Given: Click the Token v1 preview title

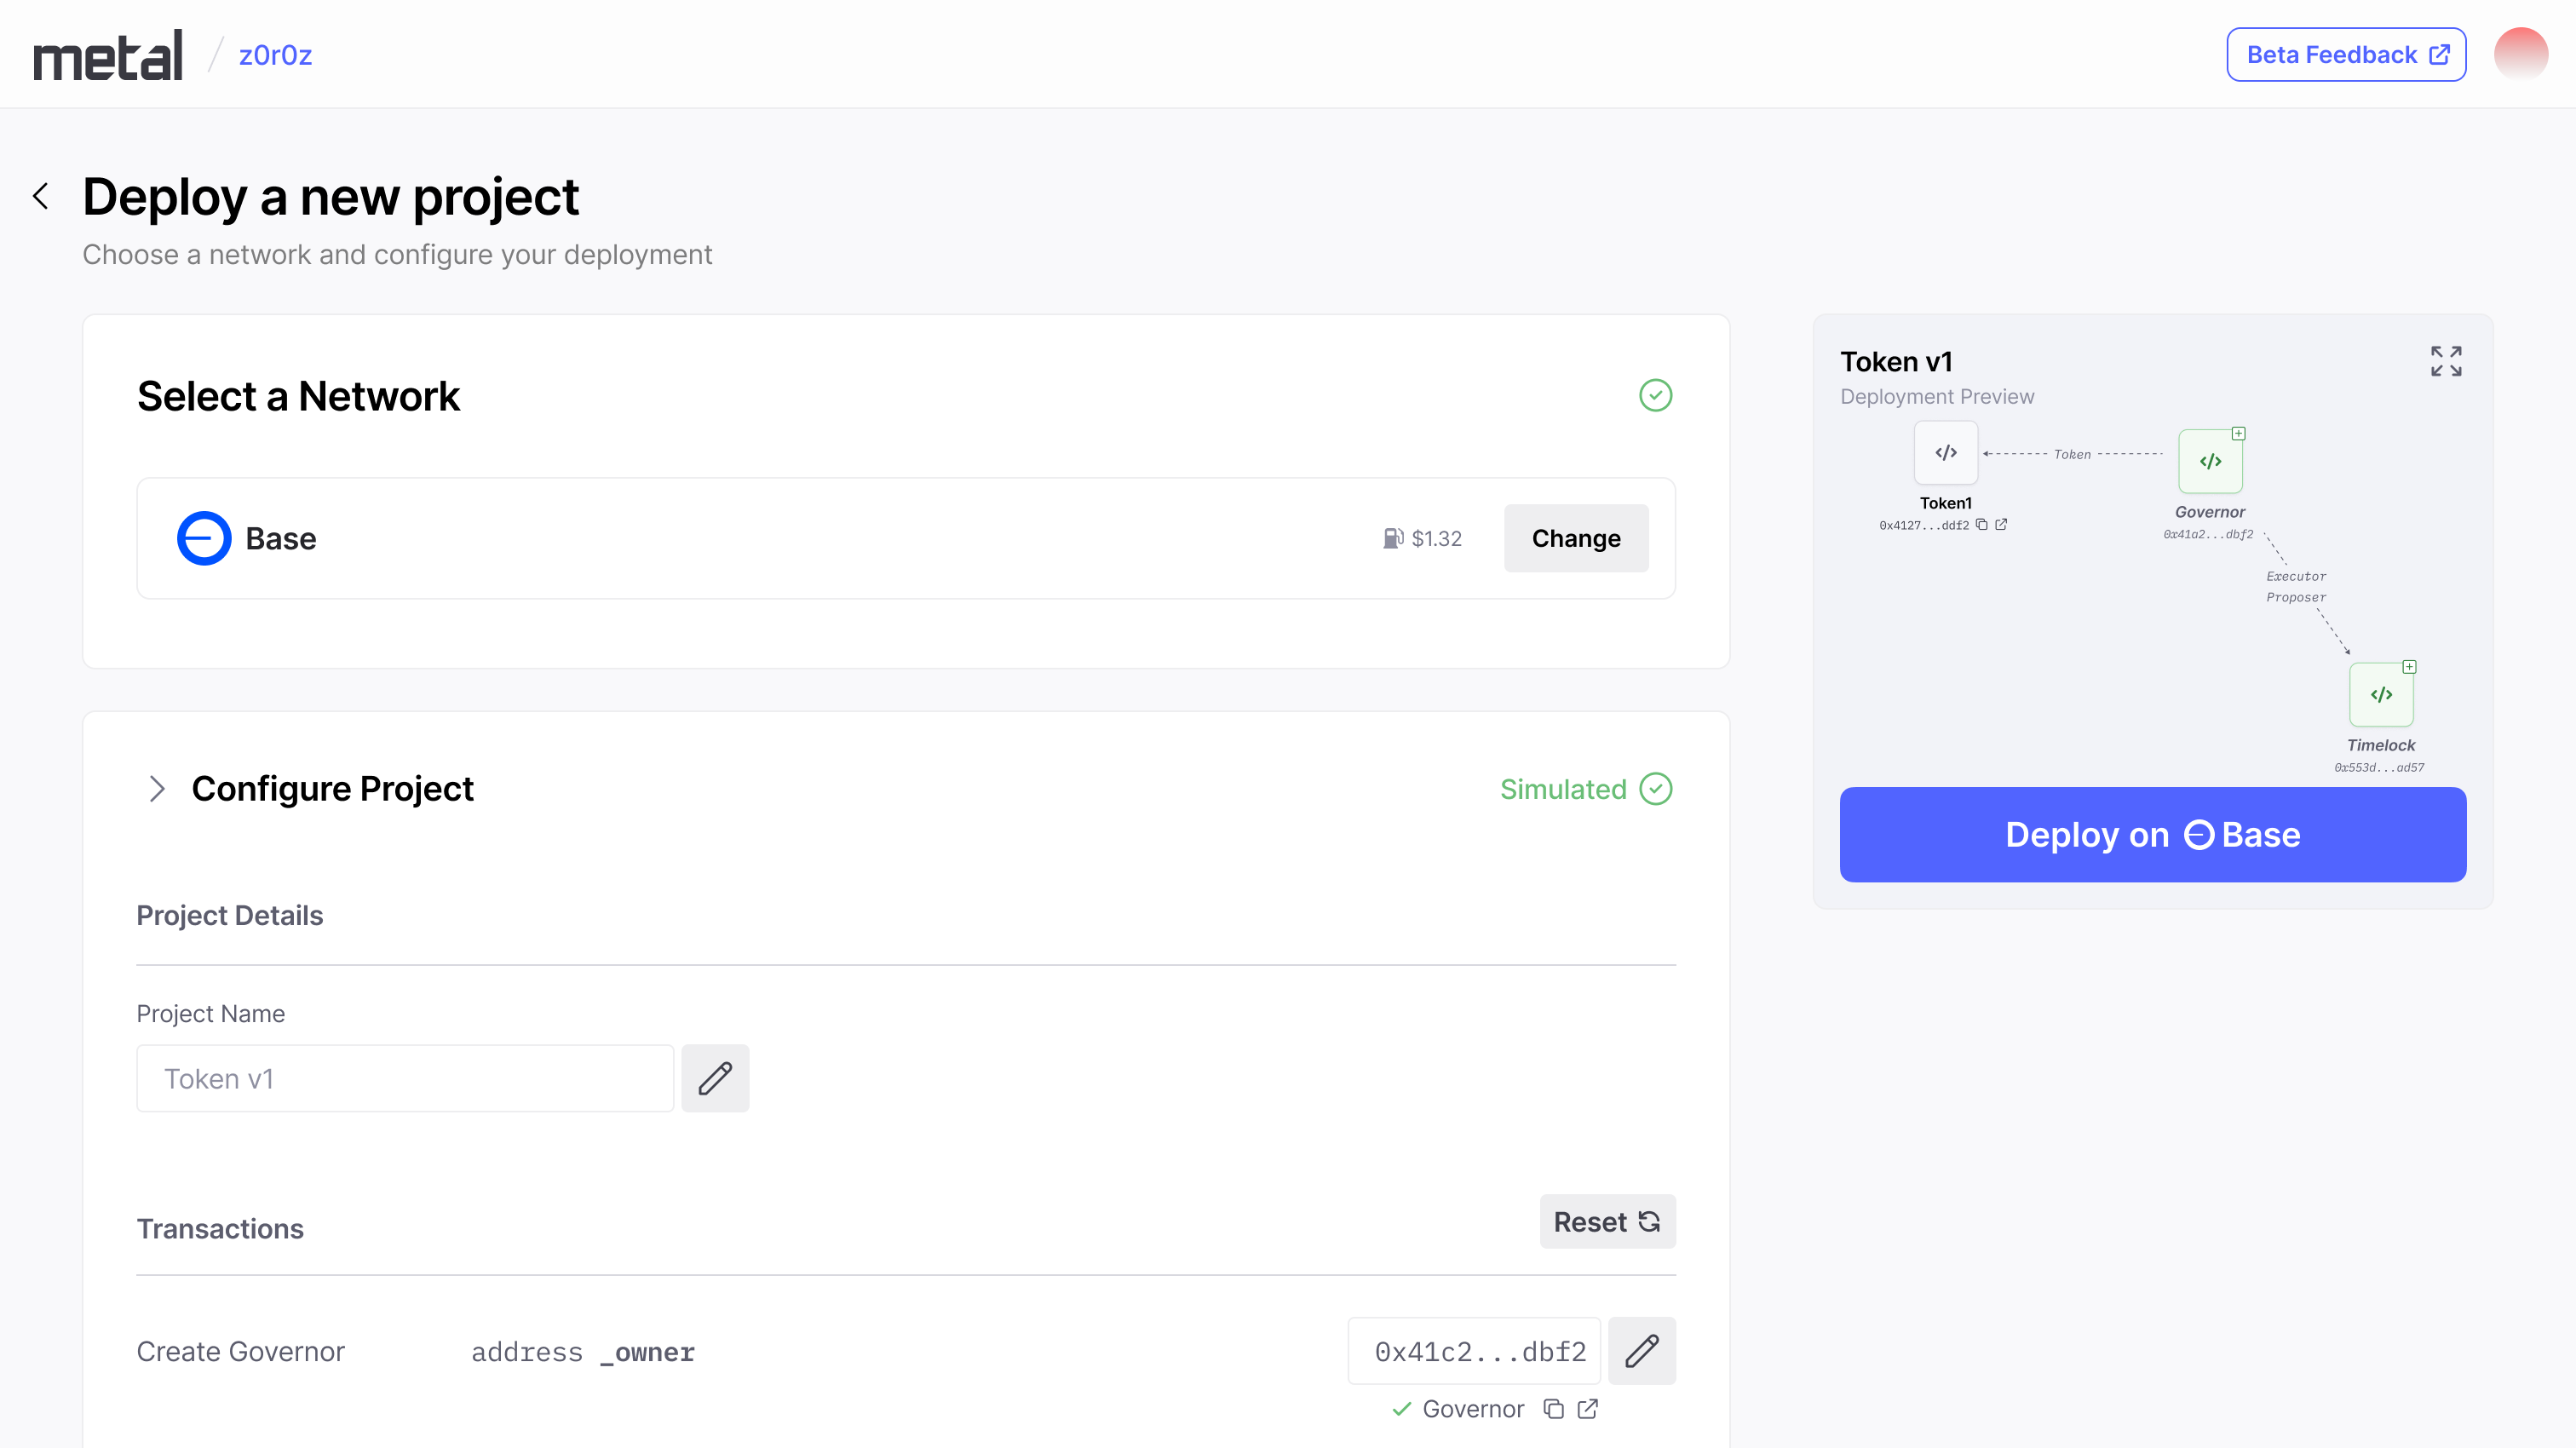Looking at the screenshot, I should (x=1896, y=361).
